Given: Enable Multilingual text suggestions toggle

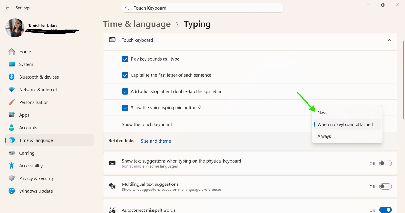Looking at the screenshot, I should (x=385, y=186).
